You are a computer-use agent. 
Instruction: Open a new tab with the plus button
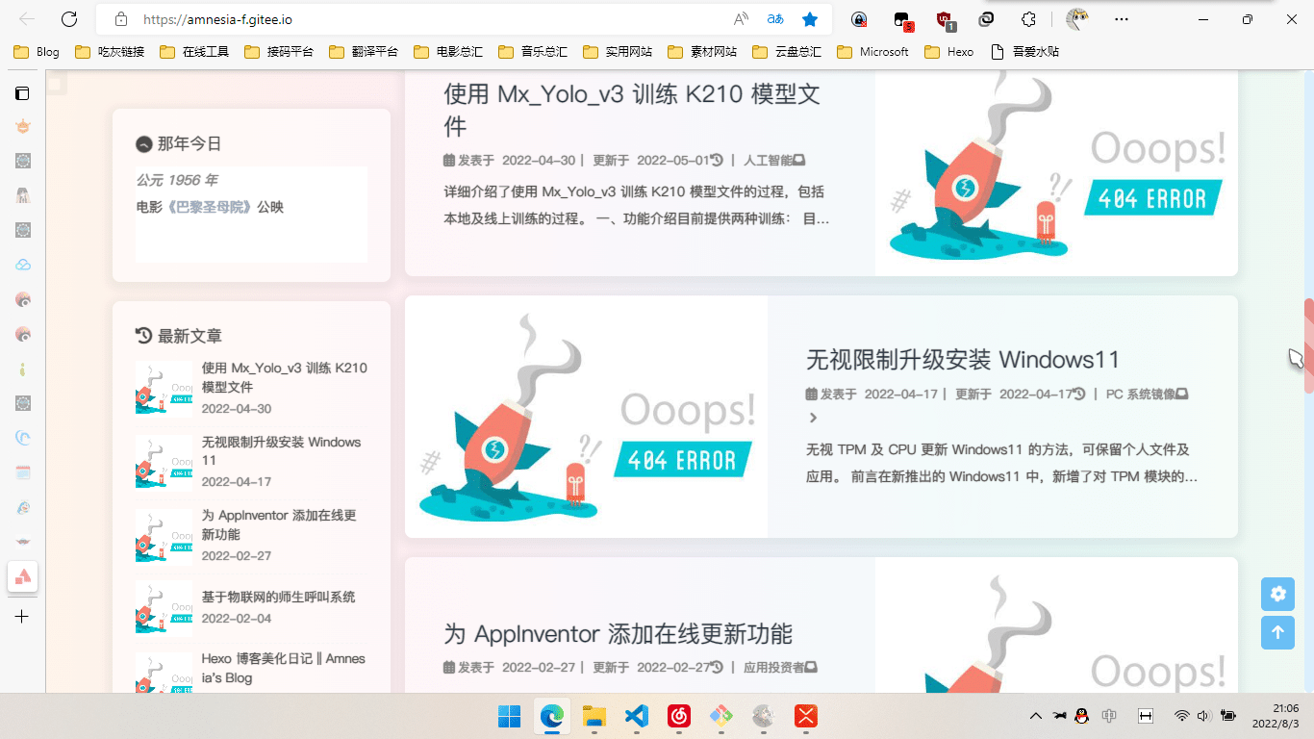[22, 617]
